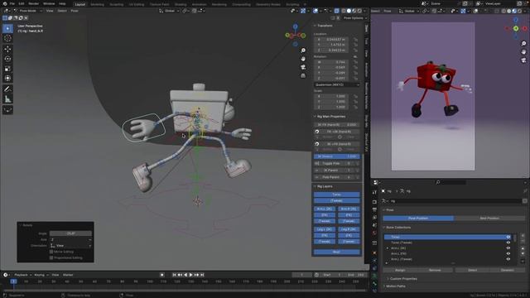
Task: Click the Assign bone collection button
Action: [x=400, y=271]
